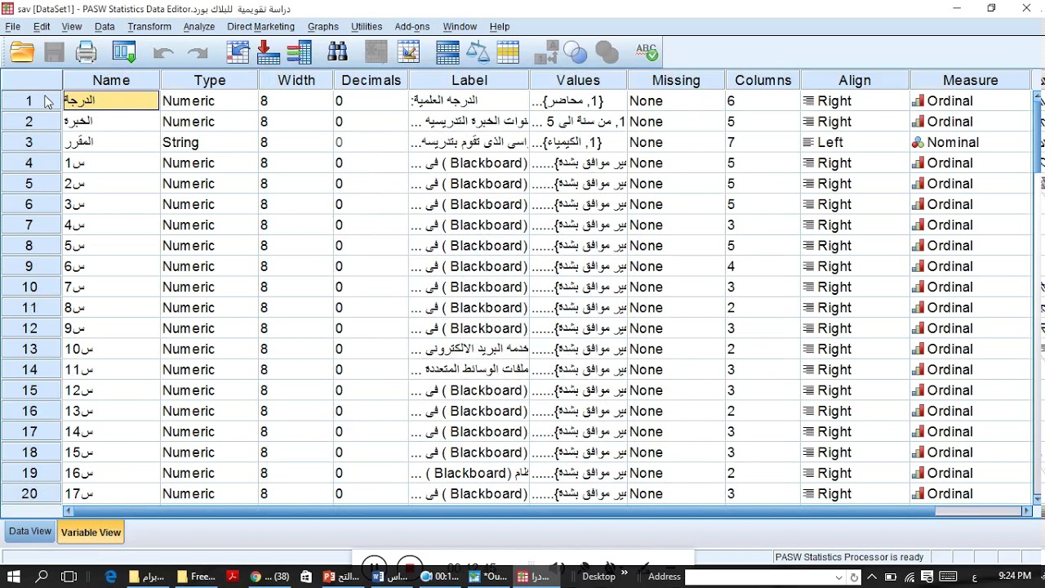Open the File menu
Viewport: 1045px width, 588px height.
point(12,27)
